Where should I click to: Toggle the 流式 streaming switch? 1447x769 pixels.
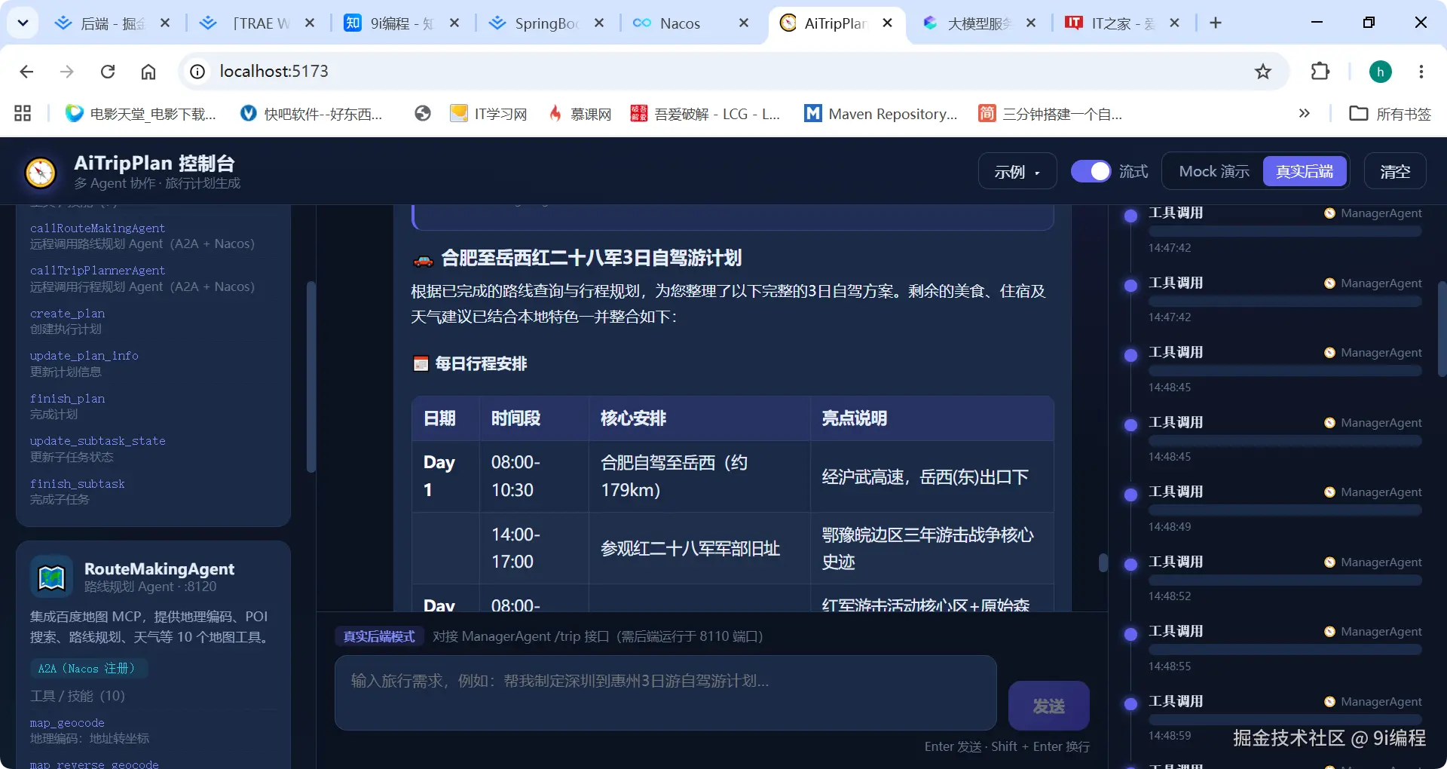click(1091, 172)
